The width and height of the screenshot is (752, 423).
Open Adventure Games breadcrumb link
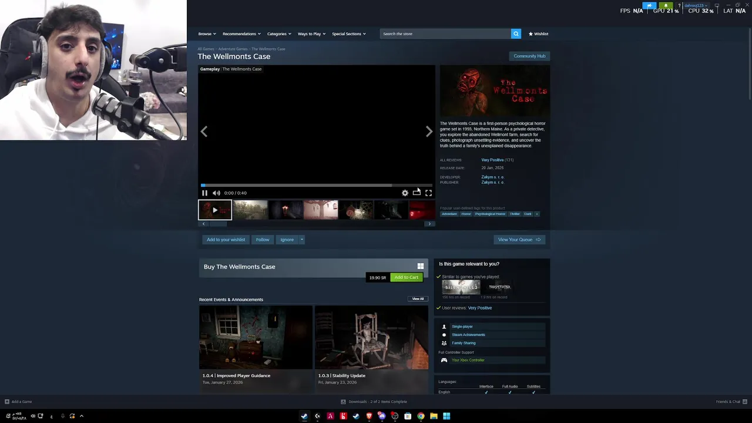click(x=233, y=49)
